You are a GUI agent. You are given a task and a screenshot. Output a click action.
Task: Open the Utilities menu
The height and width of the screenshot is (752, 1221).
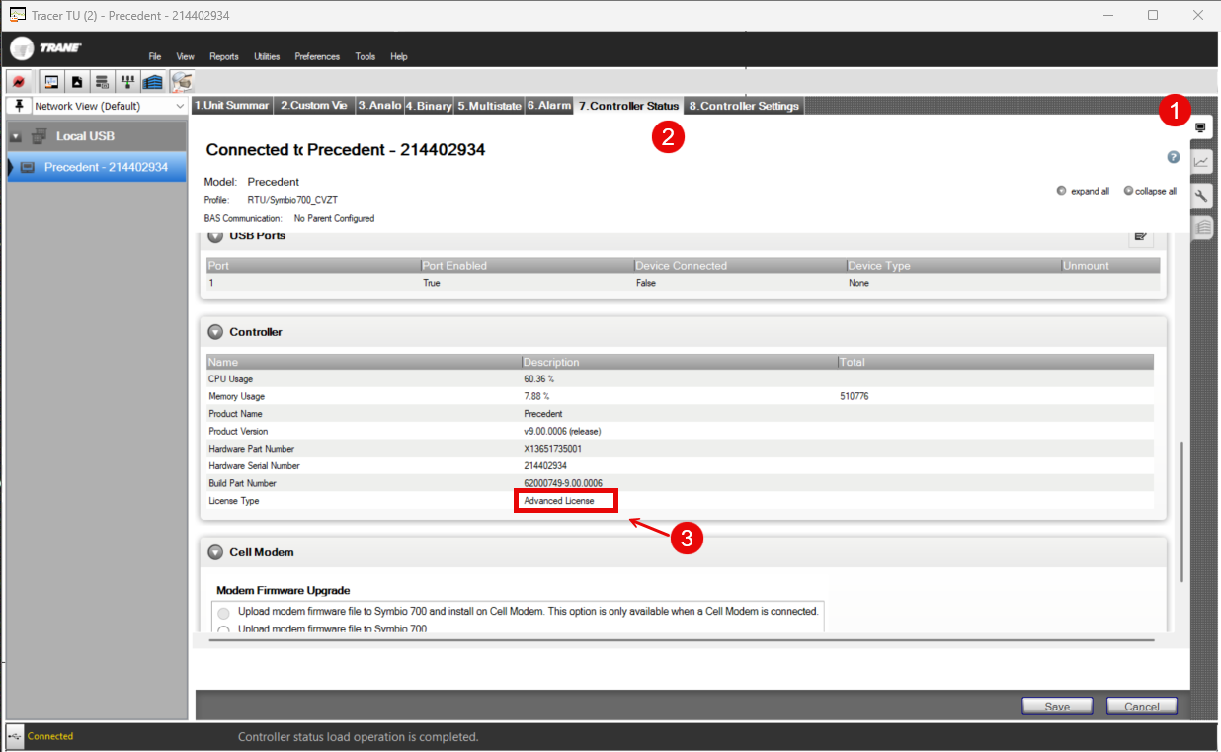pos(267,56)
